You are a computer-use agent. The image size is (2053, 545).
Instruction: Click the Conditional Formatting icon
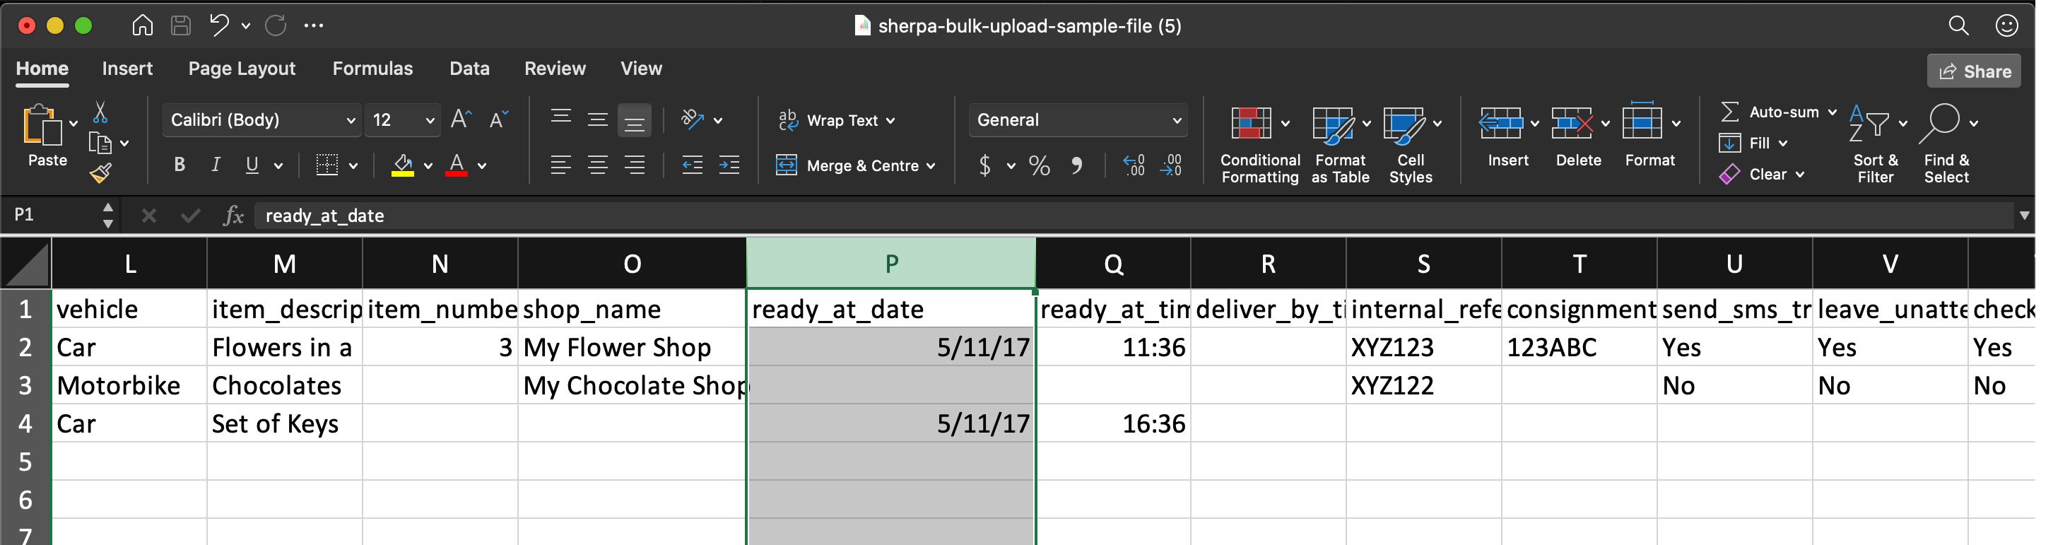1250,124
